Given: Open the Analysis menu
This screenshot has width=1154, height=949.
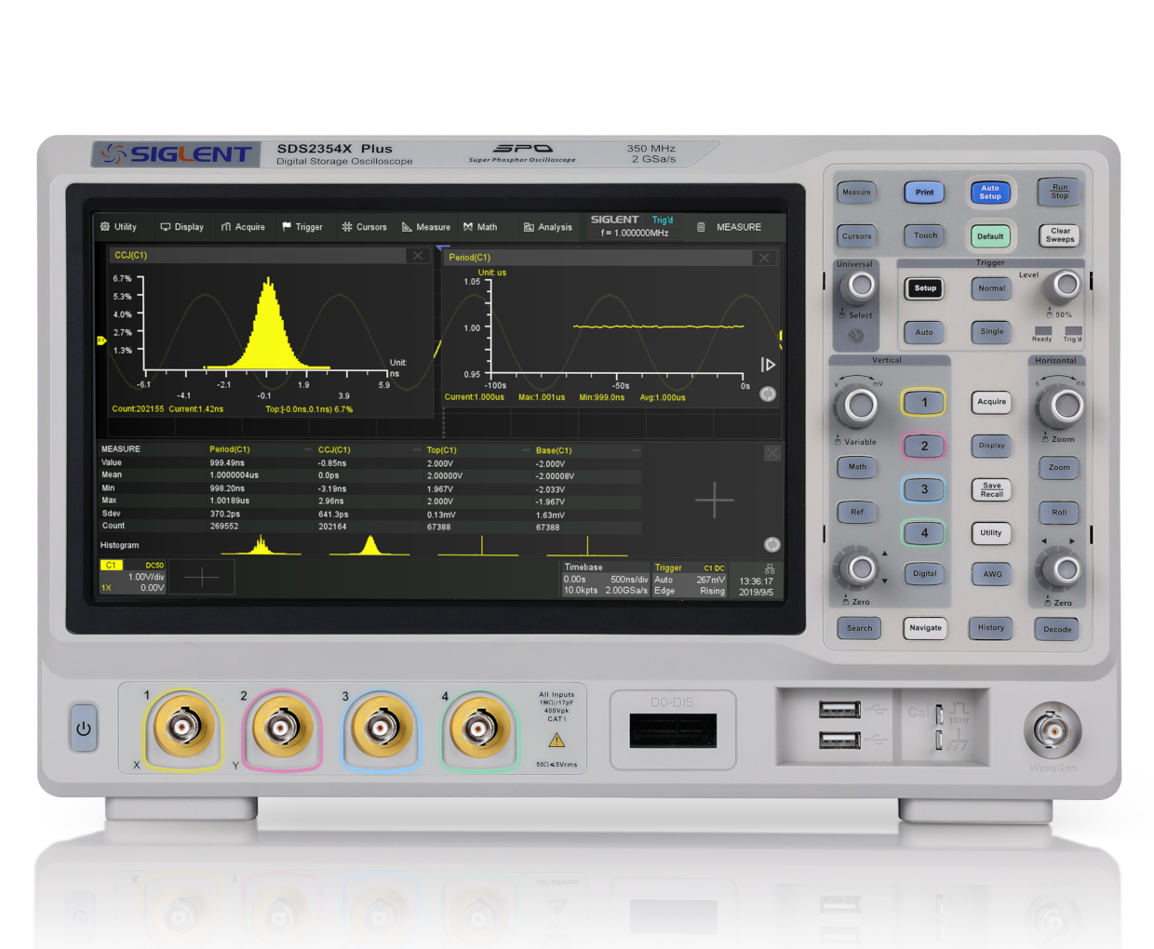Looking at the screenshot, I should point(548,227).
